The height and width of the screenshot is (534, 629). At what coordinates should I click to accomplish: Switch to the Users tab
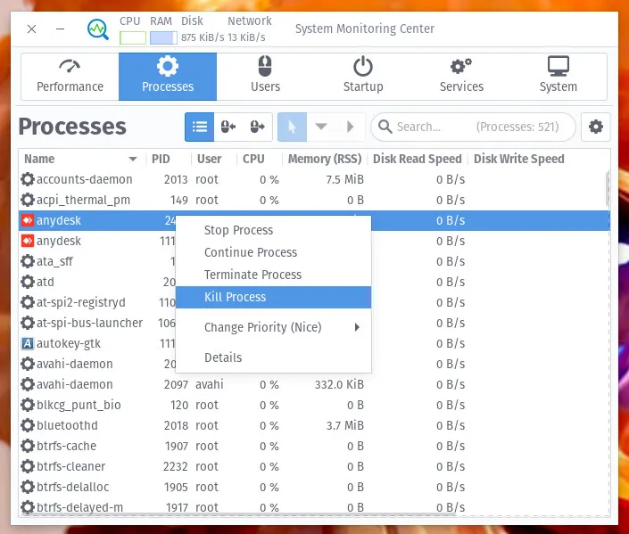[x=265, y=76]
